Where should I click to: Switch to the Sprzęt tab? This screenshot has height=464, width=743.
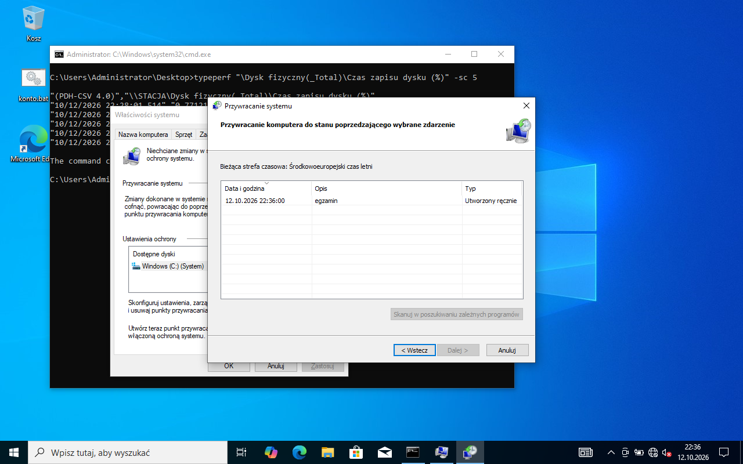[183, 134]
